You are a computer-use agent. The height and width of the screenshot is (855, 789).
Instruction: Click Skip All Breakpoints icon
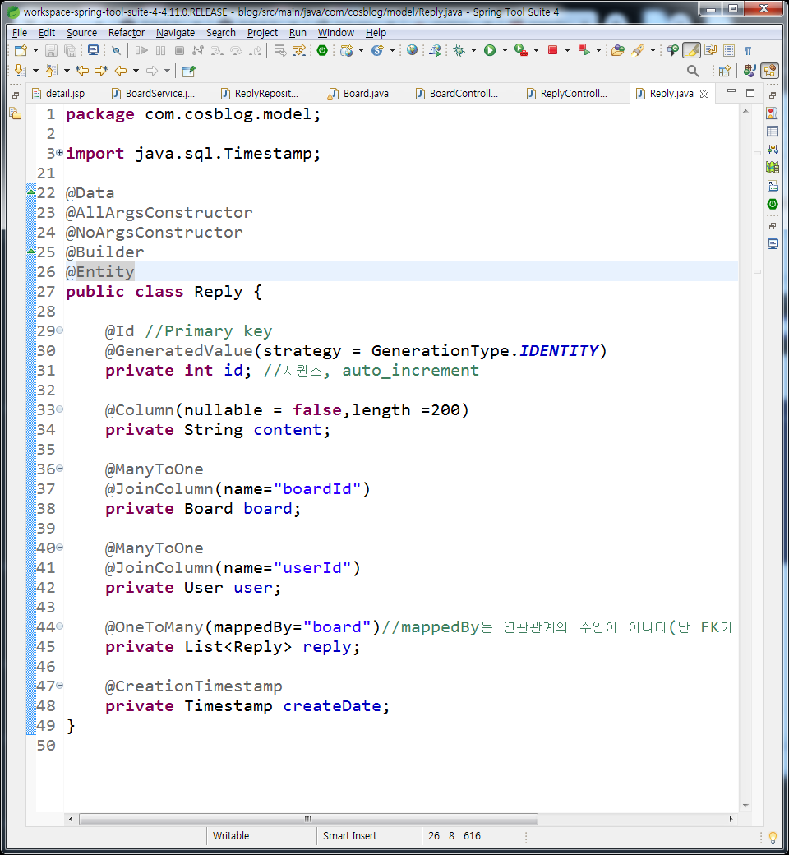[x=116, y=51]
